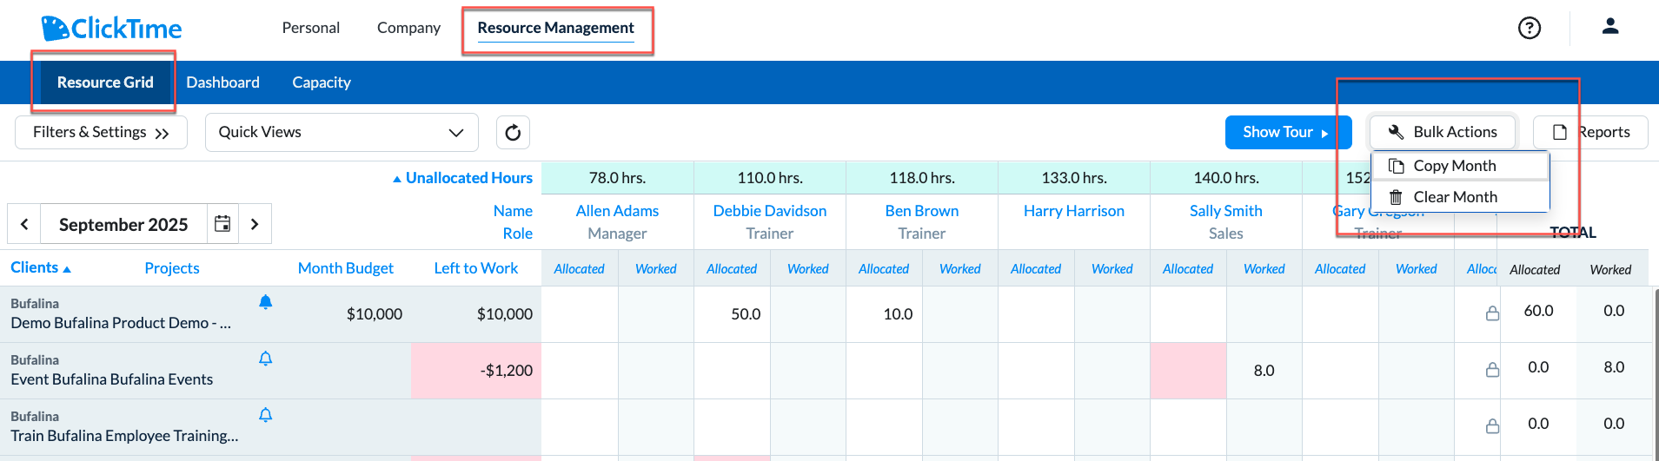Click Demo Bufalina Product Demo project row
1659x461 pixels.
point(121,323)
